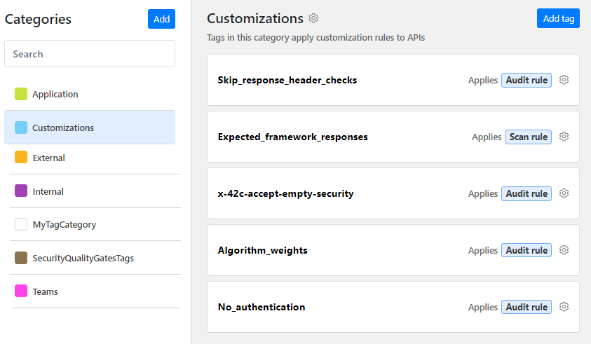Open settings gear beside Customizations heading

pyautogui.click(x=313, y=18)
